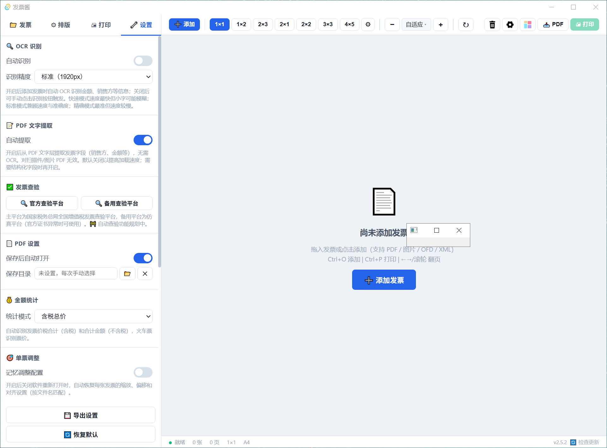This screenshot has height=448, width=607.
Task: Select 1×2 layout
Action: click(241, 24)
